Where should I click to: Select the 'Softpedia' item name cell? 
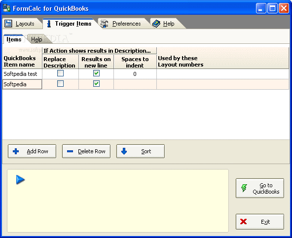click(x=22, y=84)
